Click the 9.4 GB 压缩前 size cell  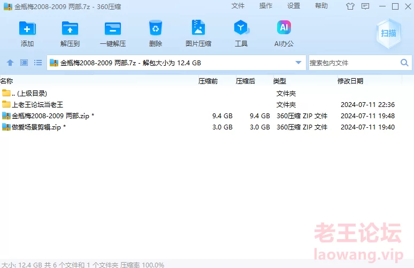223,116
